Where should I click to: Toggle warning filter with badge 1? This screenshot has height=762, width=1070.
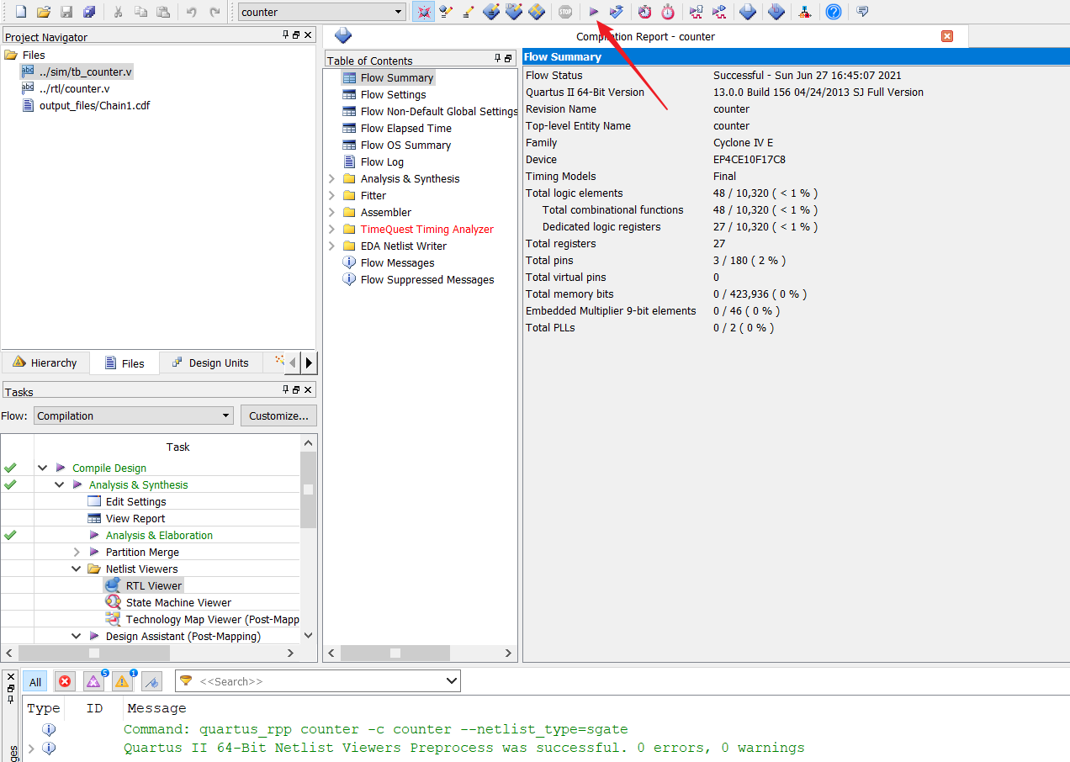click(x=122, y=681)
